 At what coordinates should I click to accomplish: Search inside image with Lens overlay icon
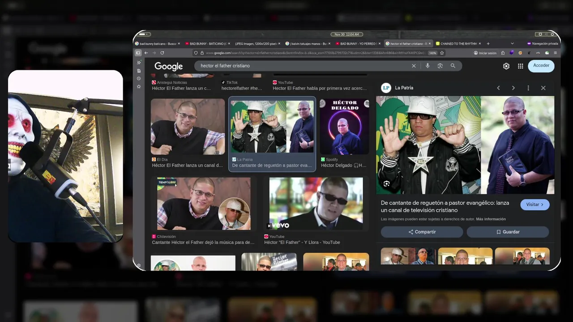(386, 184)
